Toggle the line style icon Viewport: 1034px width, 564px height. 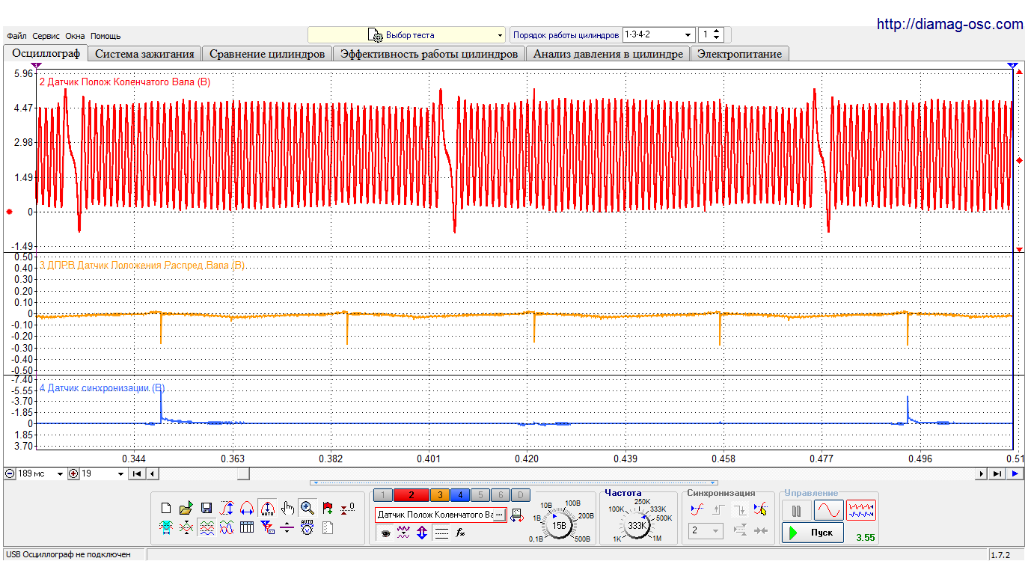pyautogui.click(x=441, y=533)
